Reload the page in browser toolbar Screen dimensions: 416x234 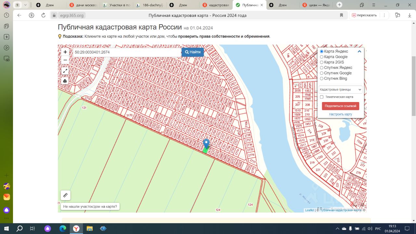click(44, 15)
